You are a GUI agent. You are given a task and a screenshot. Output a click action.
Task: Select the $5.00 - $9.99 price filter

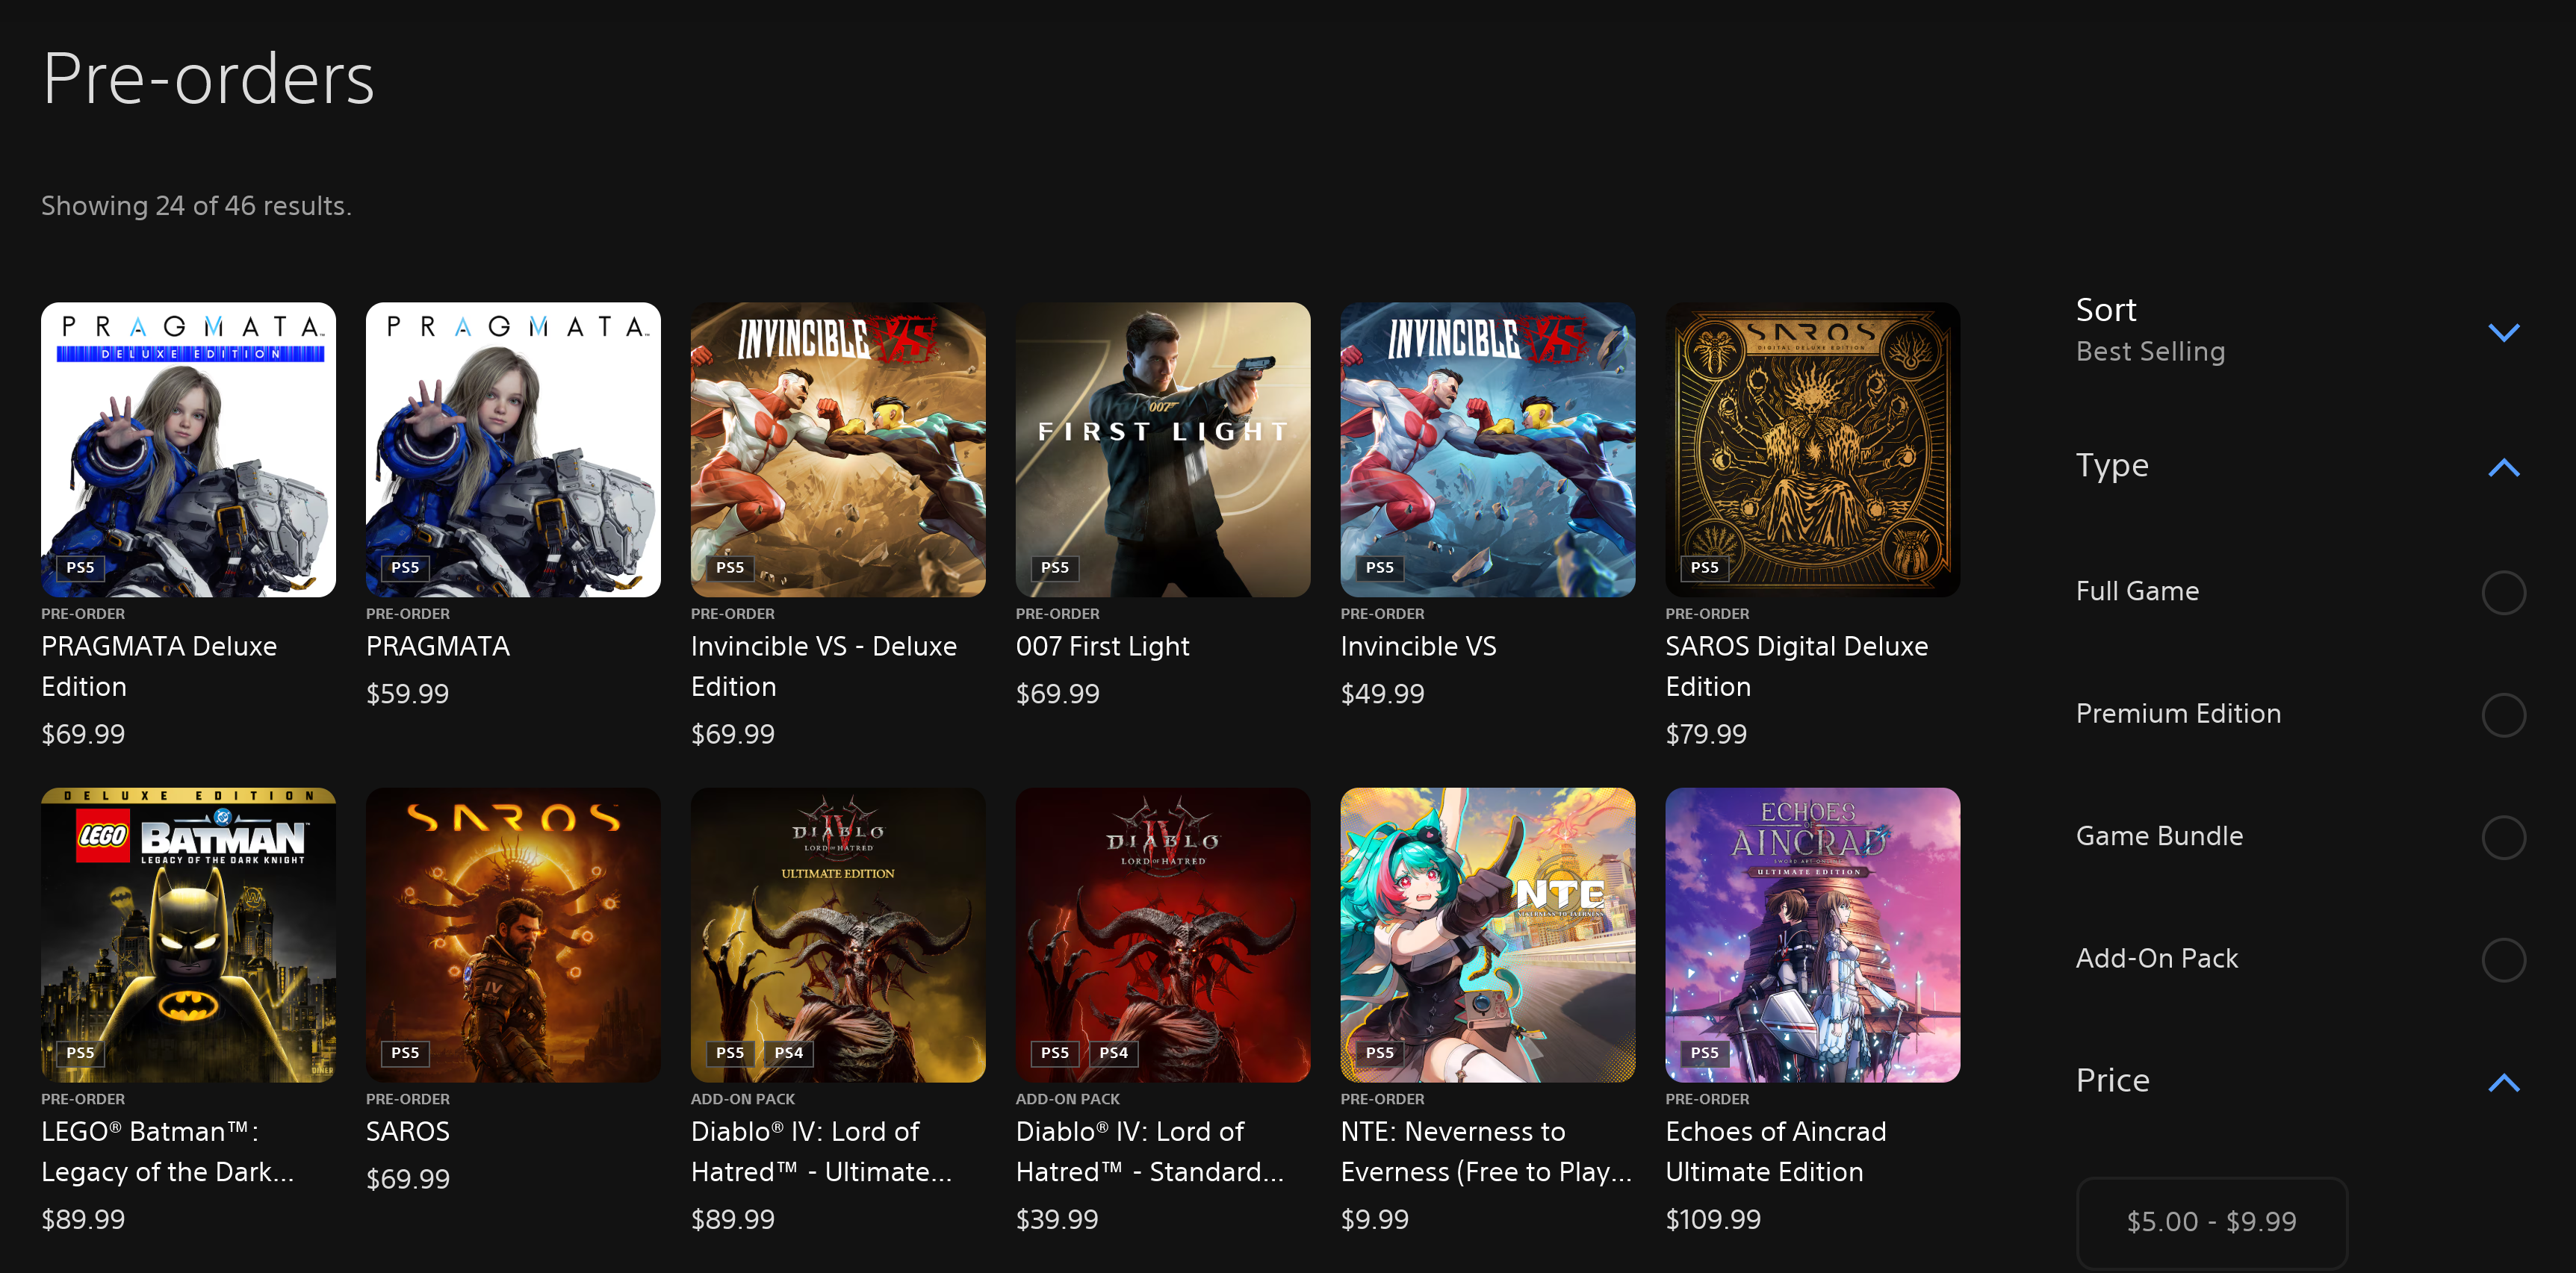click(x=2211, y=1221)
